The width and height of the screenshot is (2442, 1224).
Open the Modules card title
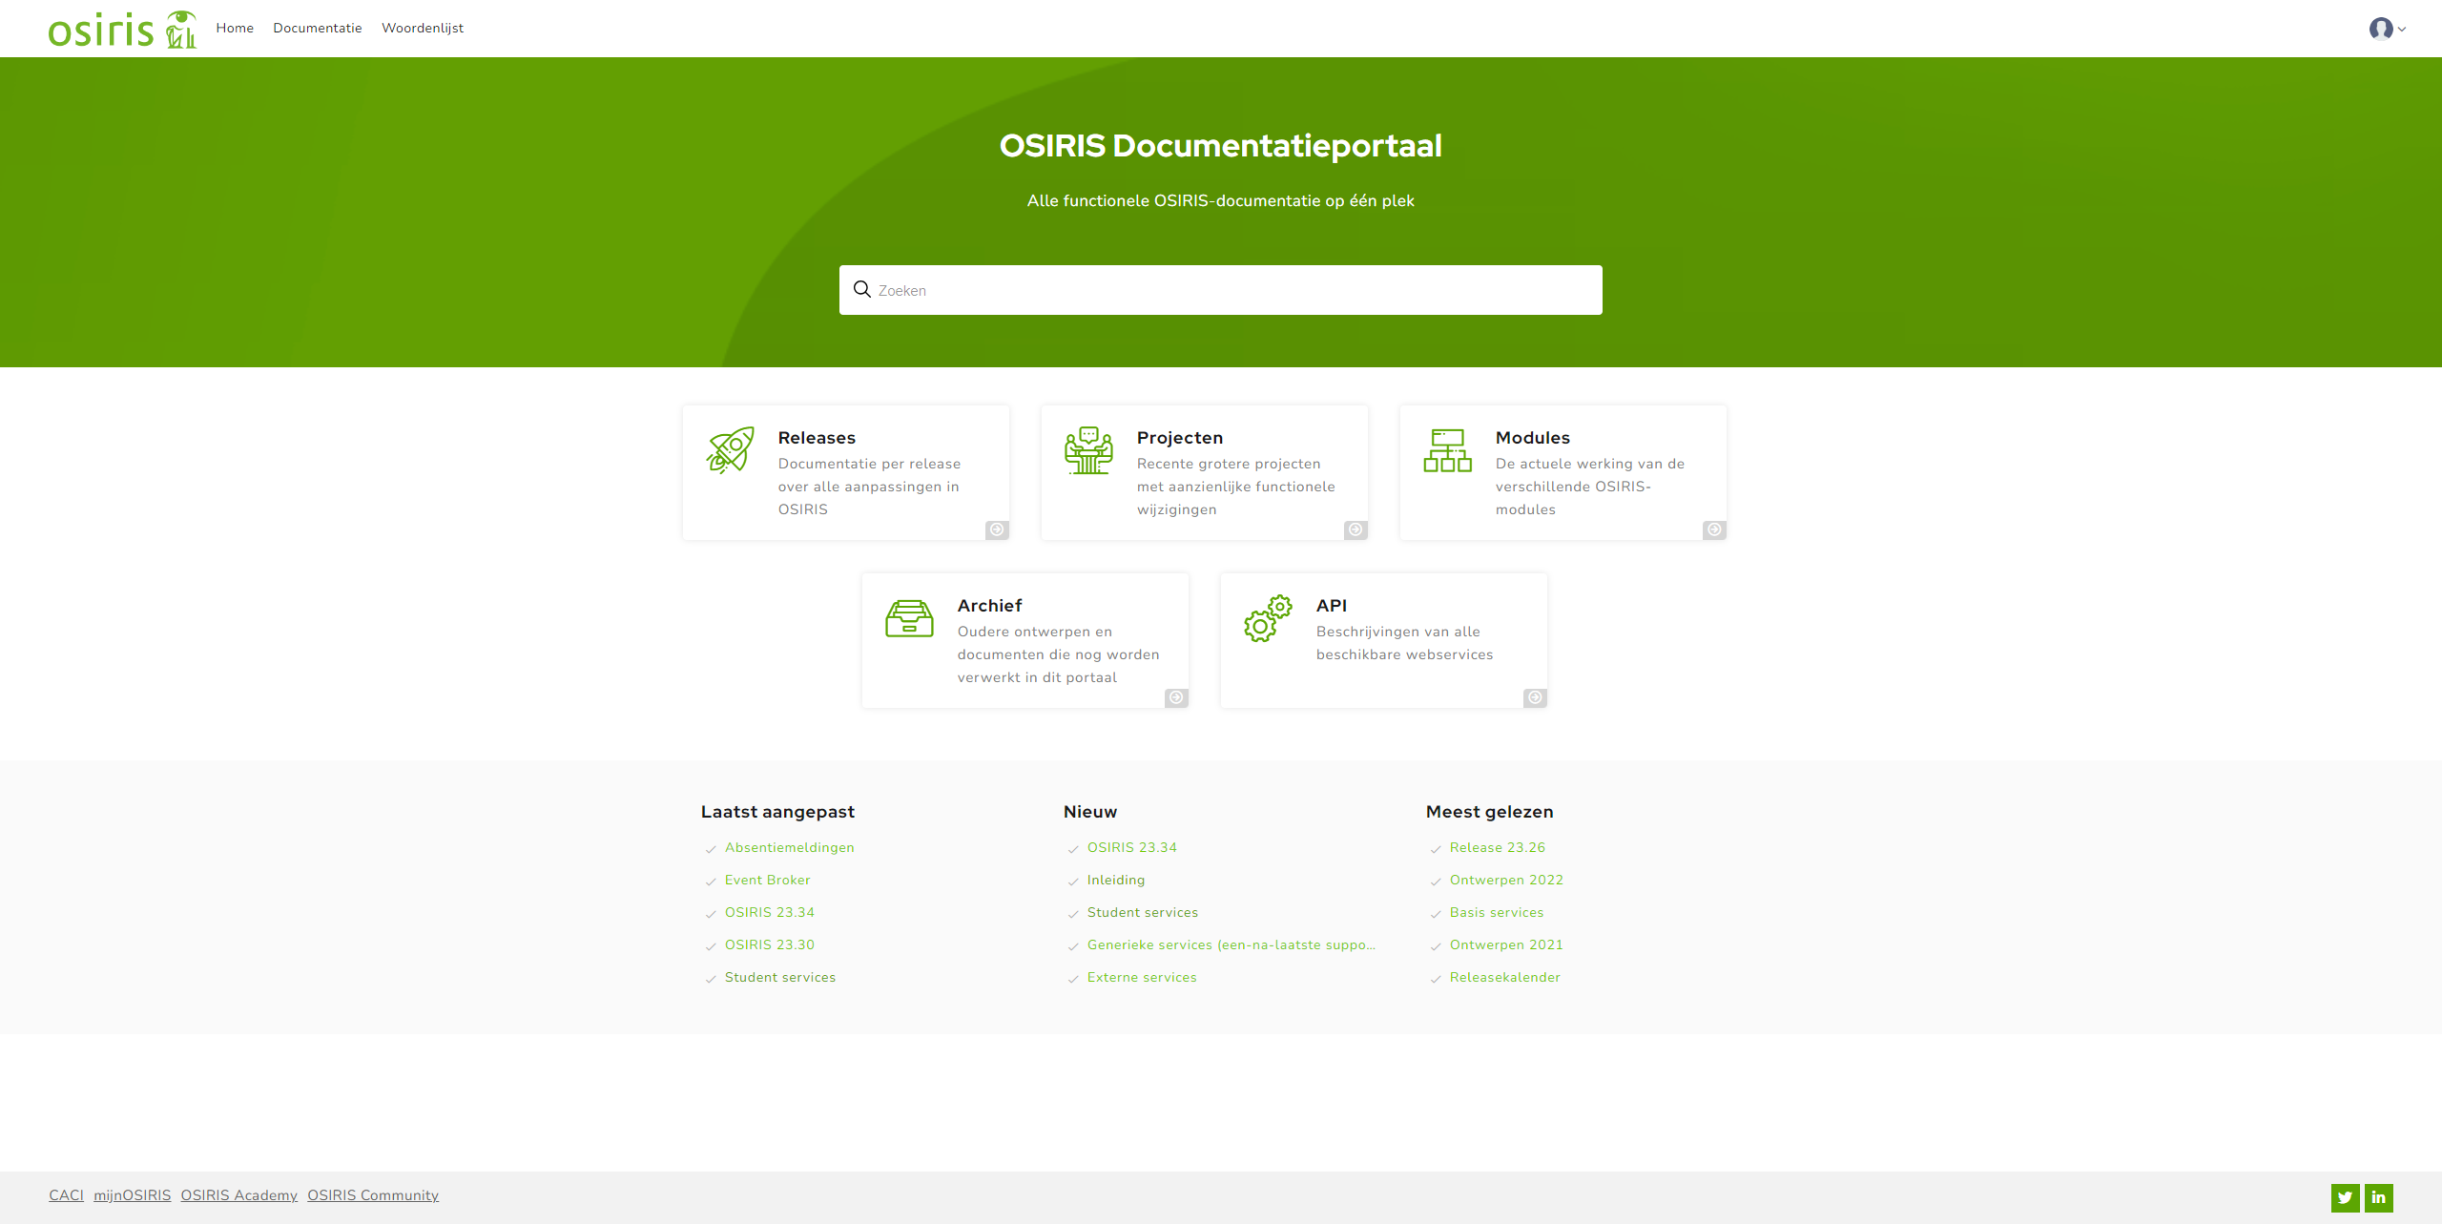point(1533,438)
